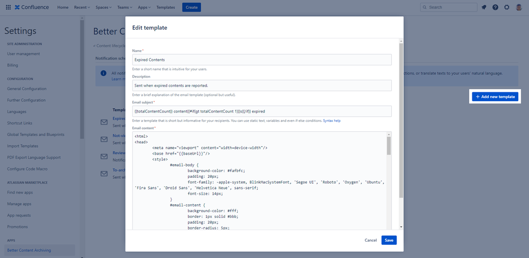Click Add new template button
This screenshot has width=529, height=258.
[x=495, y=97]
